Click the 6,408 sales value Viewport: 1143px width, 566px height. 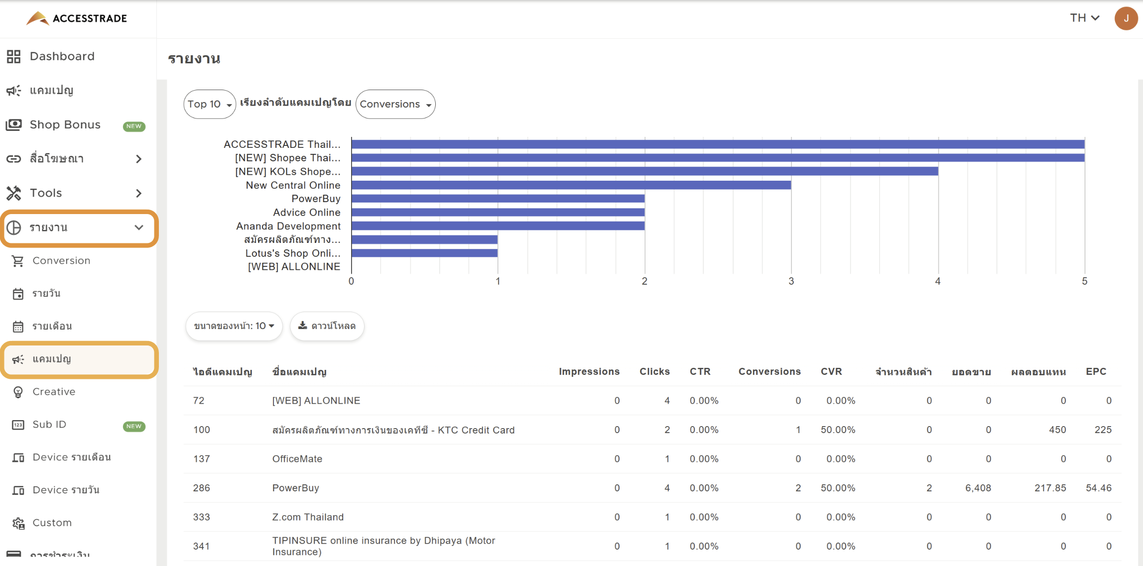(978, 488)
